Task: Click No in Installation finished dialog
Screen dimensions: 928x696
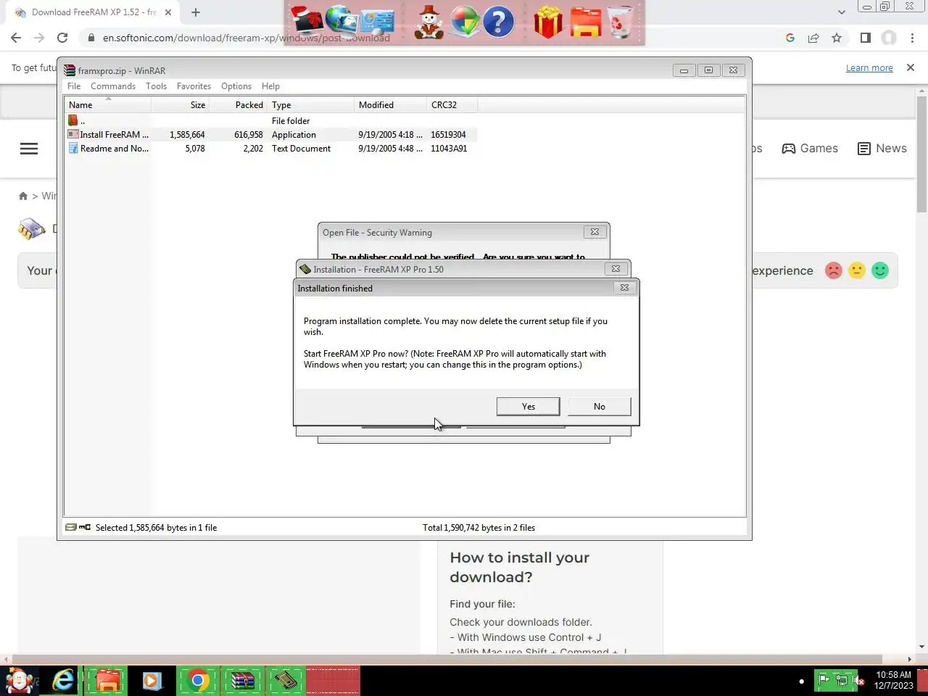Action: [599, 407]
